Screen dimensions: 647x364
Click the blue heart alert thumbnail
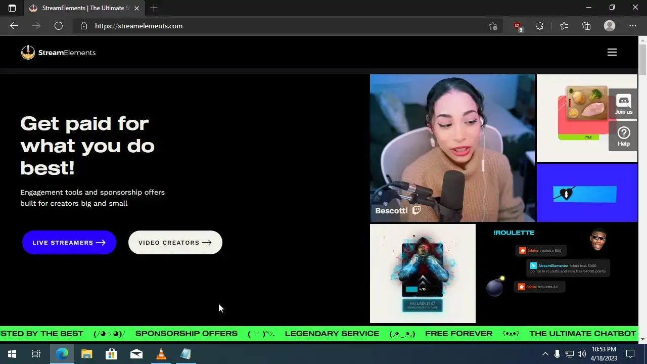[587, 193]
